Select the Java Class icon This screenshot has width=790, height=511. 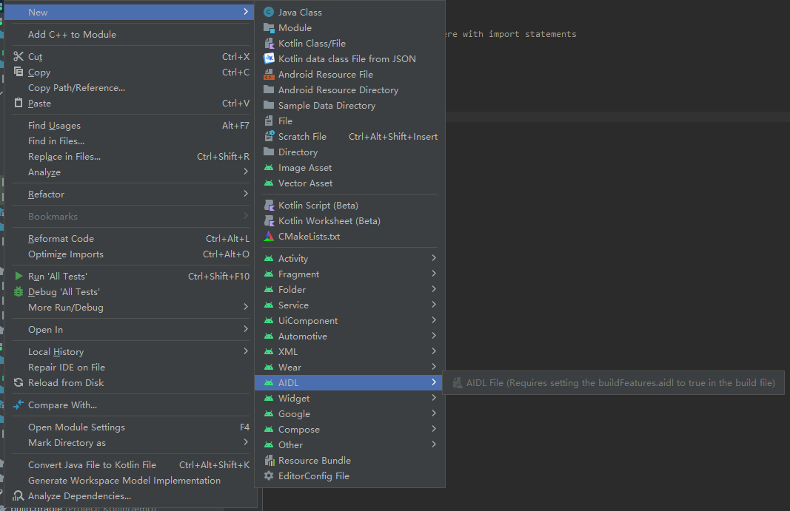[x=268, y=12]
